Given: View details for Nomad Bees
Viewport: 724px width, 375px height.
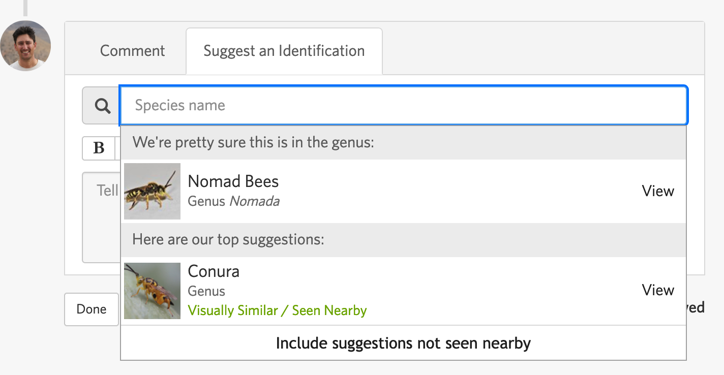Looking at the screenshot, I should 658,191.
